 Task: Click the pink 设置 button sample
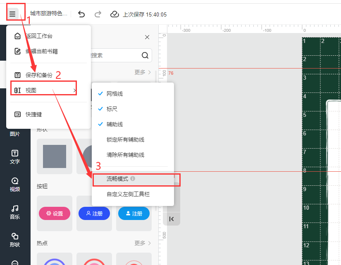[55, 213]
